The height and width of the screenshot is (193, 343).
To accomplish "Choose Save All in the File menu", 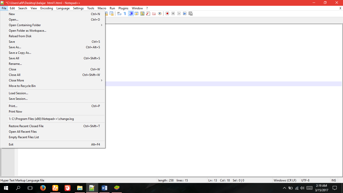I will coord(53,58).
